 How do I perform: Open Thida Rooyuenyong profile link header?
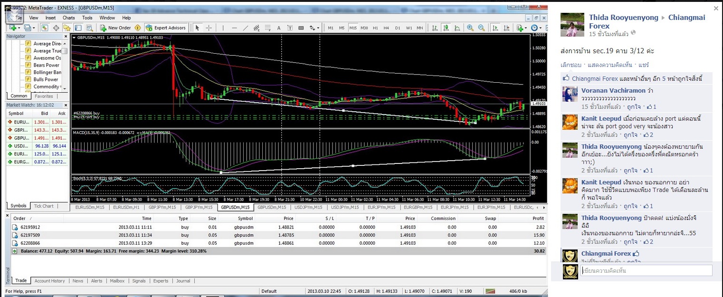click(x=624, y=18)
